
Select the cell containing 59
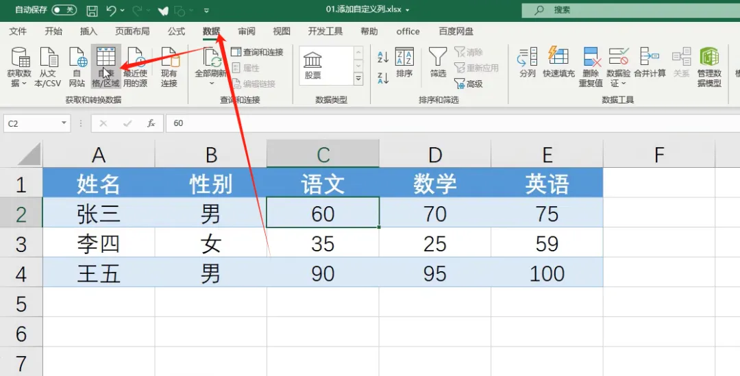pyautogui.click(x=547, y=244)
